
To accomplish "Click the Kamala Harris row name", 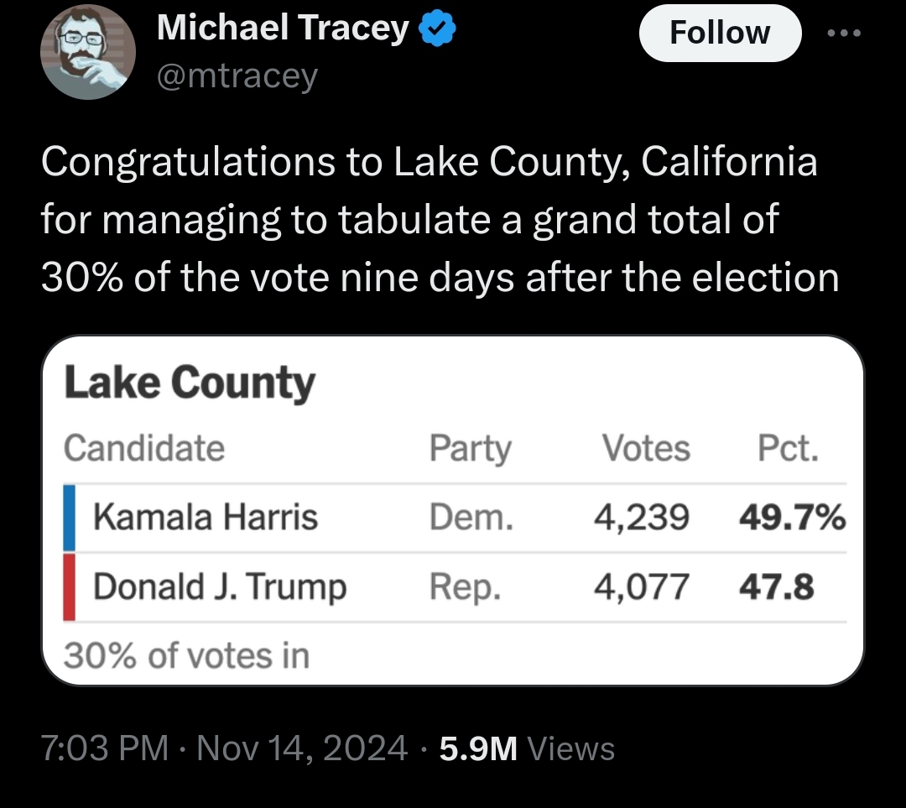I will pos(206,517).
